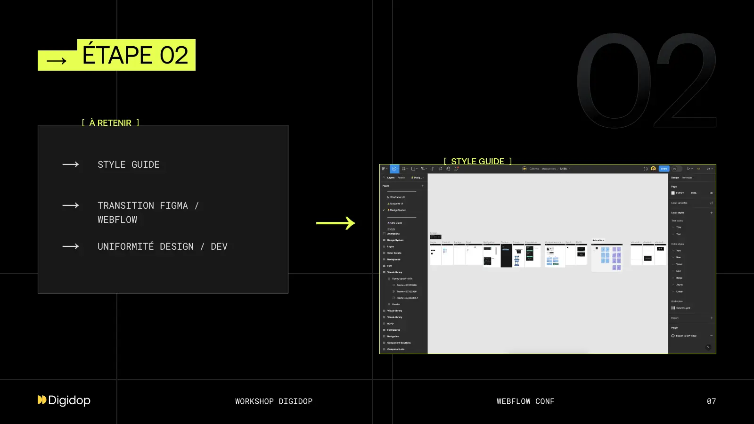Add a new page with the Pages plus button
The image size is (754, 424).
(x=423, y=186)
